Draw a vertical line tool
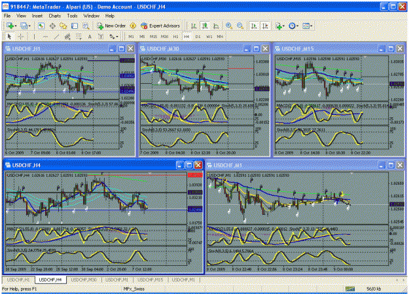 (34, 37)
